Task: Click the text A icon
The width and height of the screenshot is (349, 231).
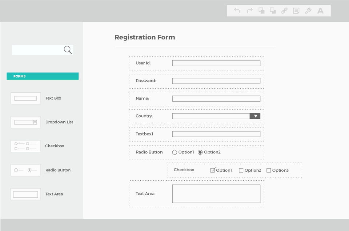Action: click(320, 10)
